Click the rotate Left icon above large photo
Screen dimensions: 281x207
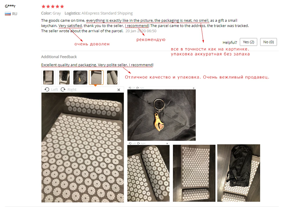47,89
